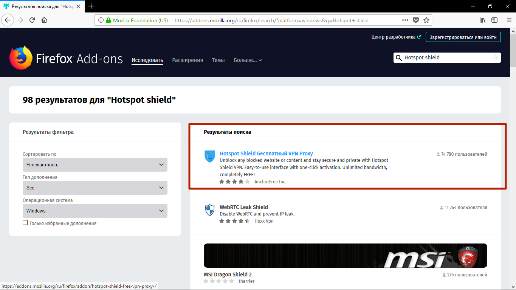Save page to Pocket icon
This screenshot has height=290, width=516.
pos(416,20)
